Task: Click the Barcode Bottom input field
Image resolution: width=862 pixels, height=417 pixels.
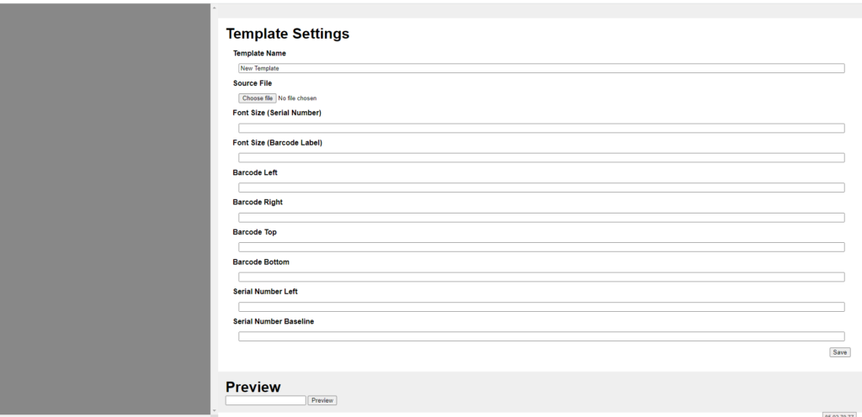Action: [x=540, y=277]
